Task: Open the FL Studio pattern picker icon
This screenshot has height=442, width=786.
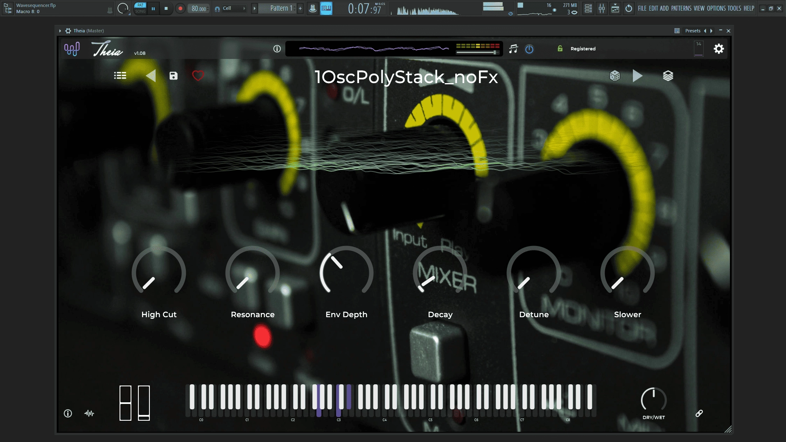Action: [x=8, y=8]
